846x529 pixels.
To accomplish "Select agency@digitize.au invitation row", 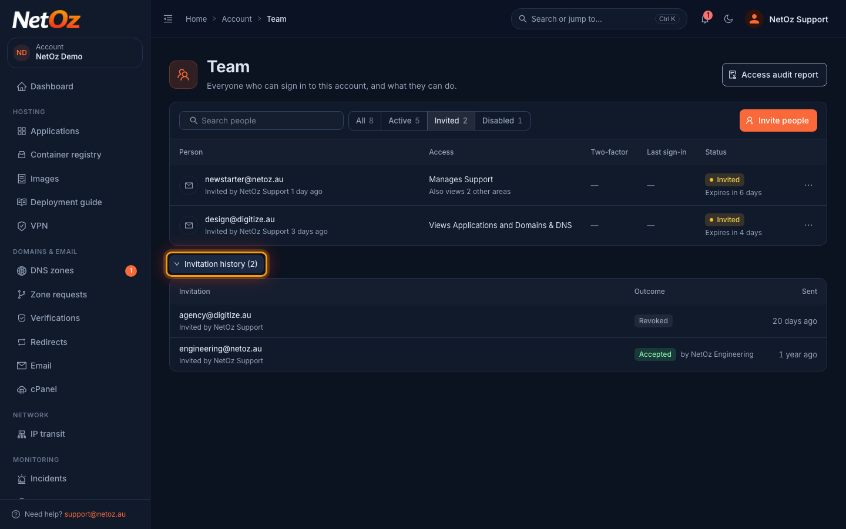I will (x=498, y=321).
